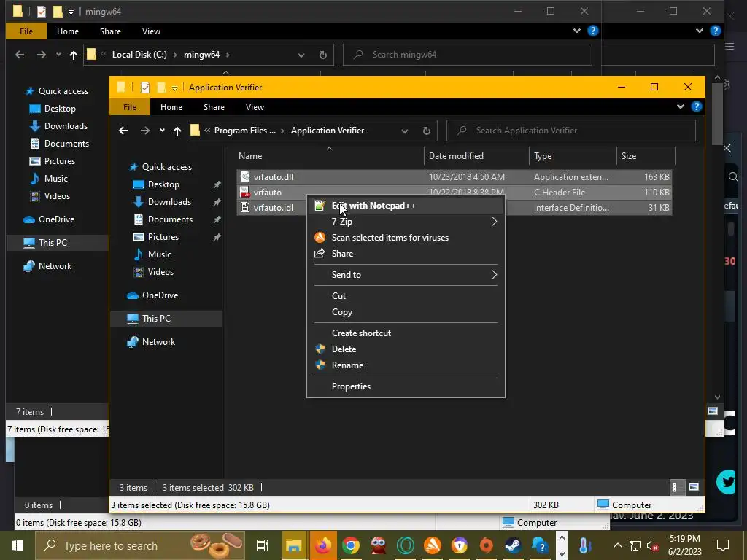The width and height of the screenshot is (747, 560).
Task: Open Music in Application Verifier sidebar
Action: [x=159, y=254]
